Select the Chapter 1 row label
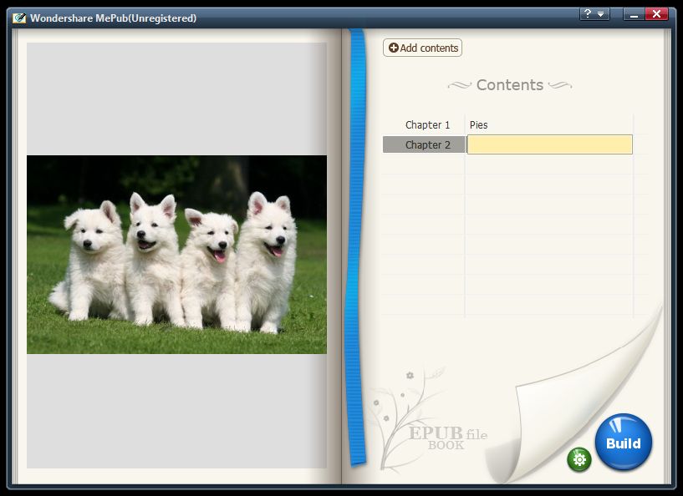 pos(427,125)
